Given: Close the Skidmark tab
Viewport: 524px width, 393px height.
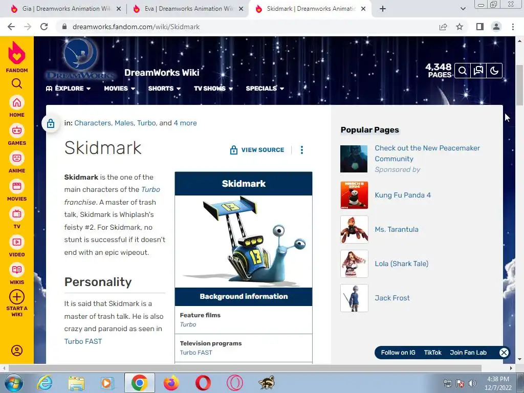Looking at the screenshot, I should [364, 9].
